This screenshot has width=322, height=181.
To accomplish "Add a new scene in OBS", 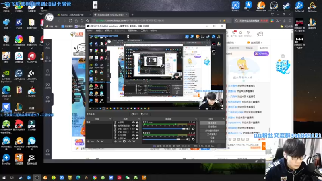I will point(88,142).
